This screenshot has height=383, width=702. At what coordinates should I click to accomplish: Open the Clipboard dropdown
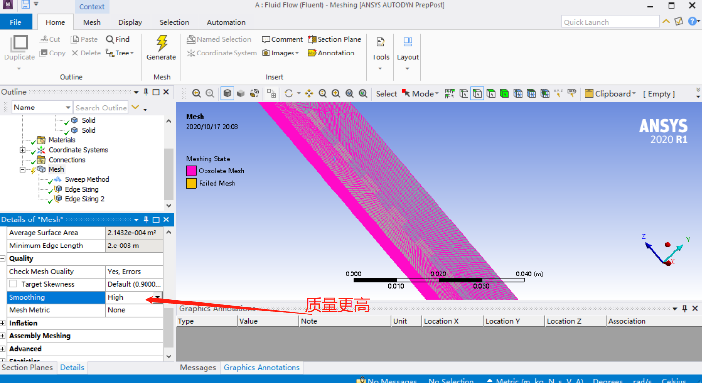point(610,94)
